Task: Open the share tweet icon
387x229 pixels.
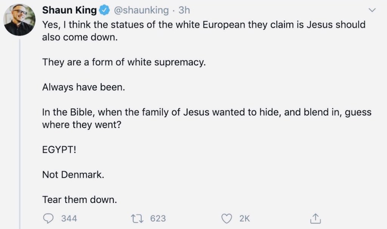Action: (x=314, y=218)
